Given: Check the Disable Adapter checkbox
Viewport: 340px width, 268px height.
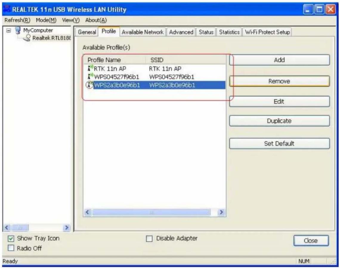Looking at the screenshot, I should pyautogui.click(x=149, y=239).
